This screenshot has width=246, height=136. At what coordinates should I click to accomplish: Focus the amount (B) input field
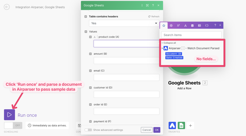(x=126, y=61)
